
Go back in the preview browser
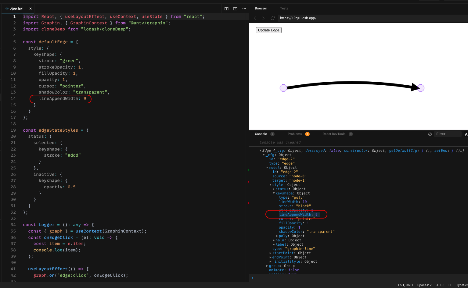point(255,18)
